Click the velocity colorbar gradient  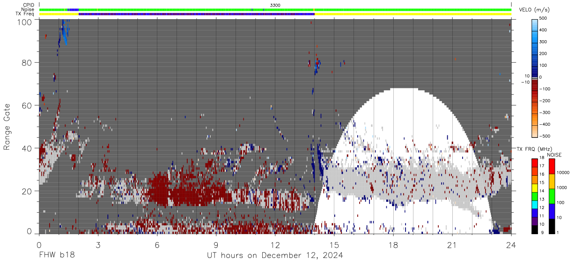535,78
